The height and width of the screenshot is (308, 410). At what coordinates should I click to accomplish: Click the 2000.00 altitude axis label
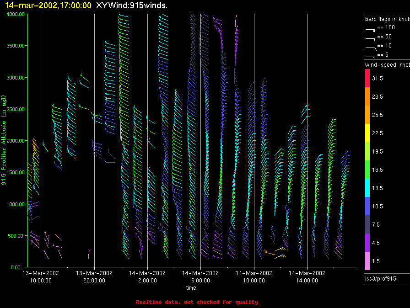tap(16, 141)
